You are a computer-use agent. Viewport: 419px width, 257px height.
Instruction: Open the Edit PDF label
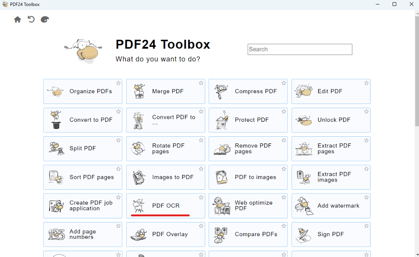[330, 91]
